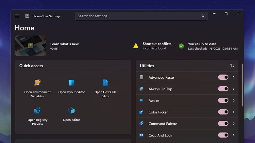The height and width of the screenshot is (143, 255).
Task: Select the Crop And Lock label
Action: coord(160,135)
